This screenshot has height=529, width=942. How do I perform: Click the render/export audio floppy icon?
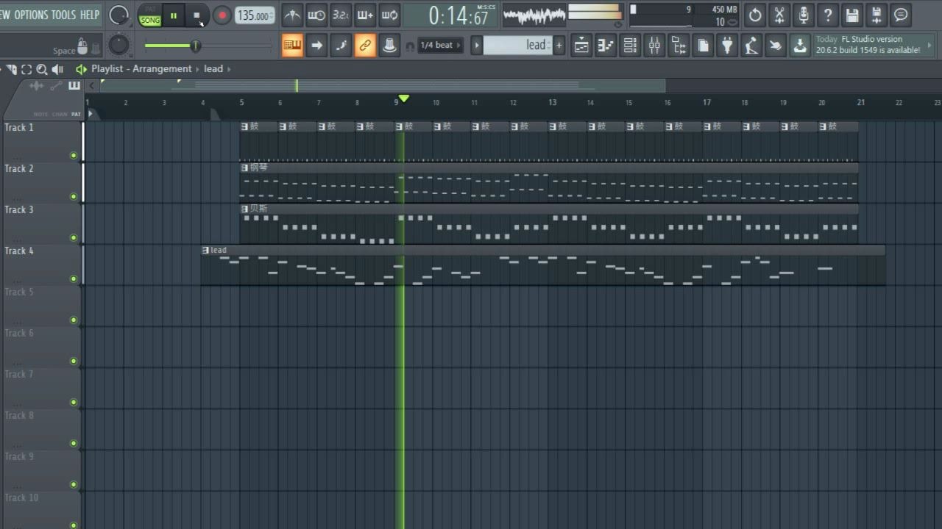point(877,15)
